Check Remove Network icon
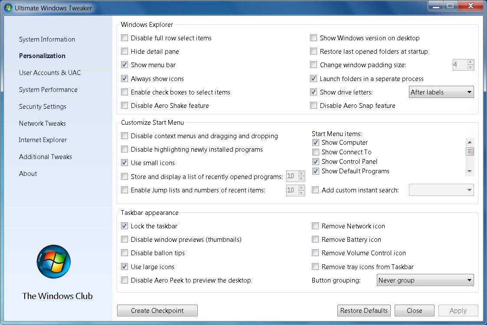The image size is (487, 325). (315, 226)
